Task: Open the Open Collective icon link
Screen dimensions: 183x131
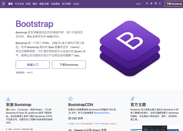Action: point(160,3)
